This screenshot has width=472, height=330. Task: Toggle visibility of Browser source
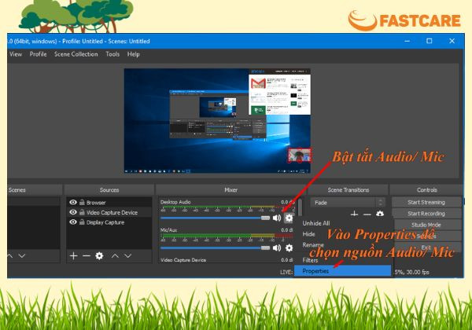[73, 202]
